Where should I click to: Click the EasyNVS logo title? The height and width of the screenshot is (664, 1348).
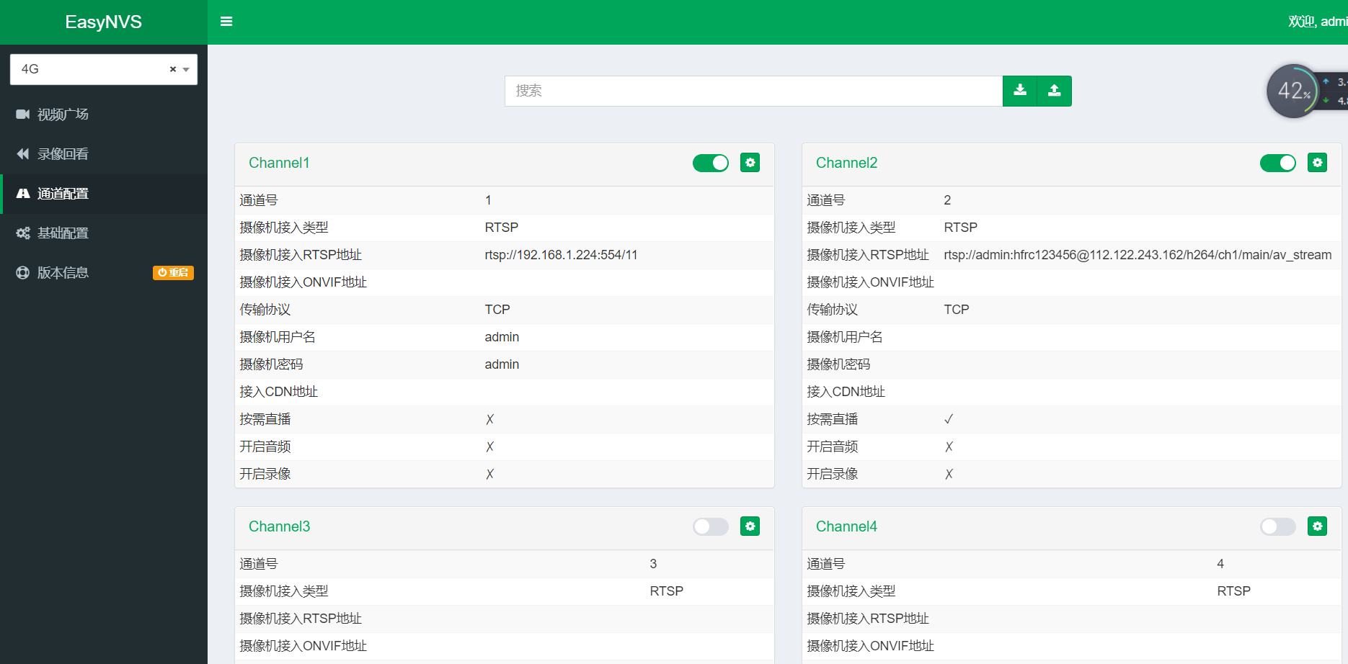tap(104, 22)
